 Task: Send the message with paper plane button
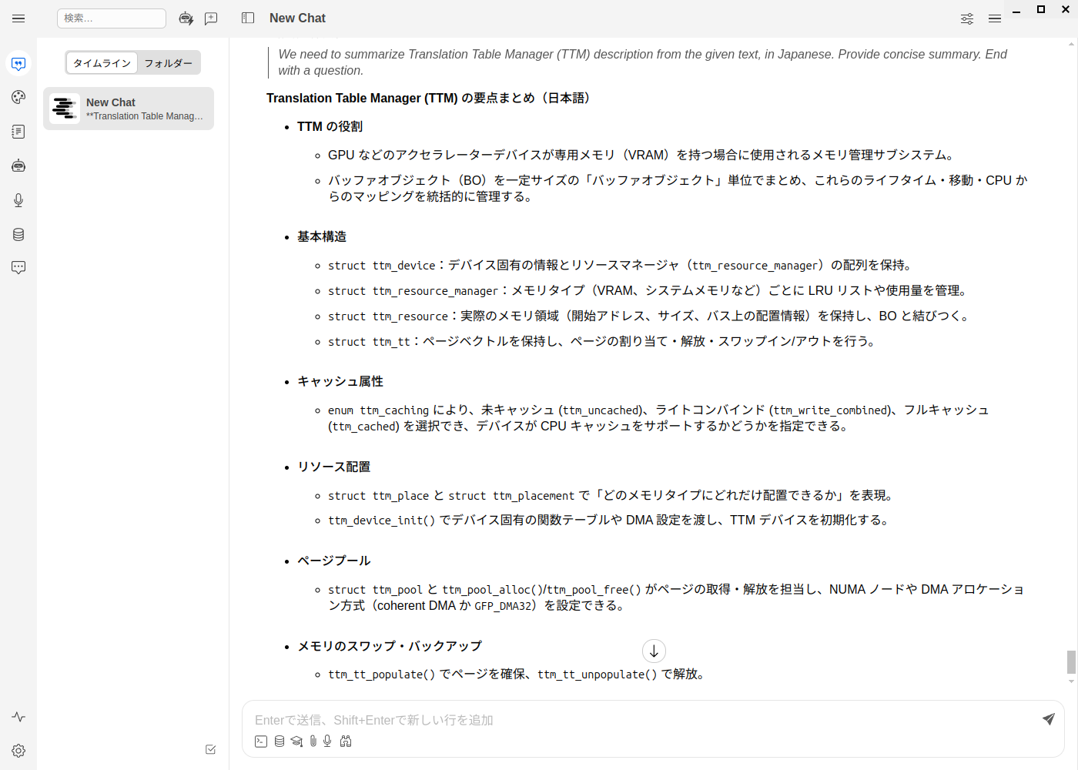click(1048, 719)
